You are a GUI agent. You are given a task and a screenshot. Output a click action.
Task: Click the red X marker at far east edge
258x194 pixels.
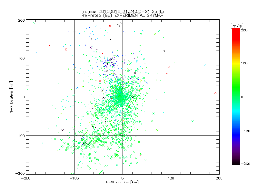(x=215, y=93)
